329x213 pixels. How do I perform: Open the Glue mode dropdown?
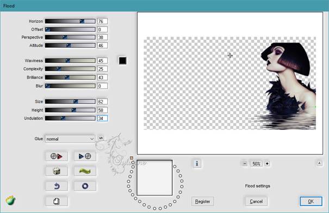point(70,139)
